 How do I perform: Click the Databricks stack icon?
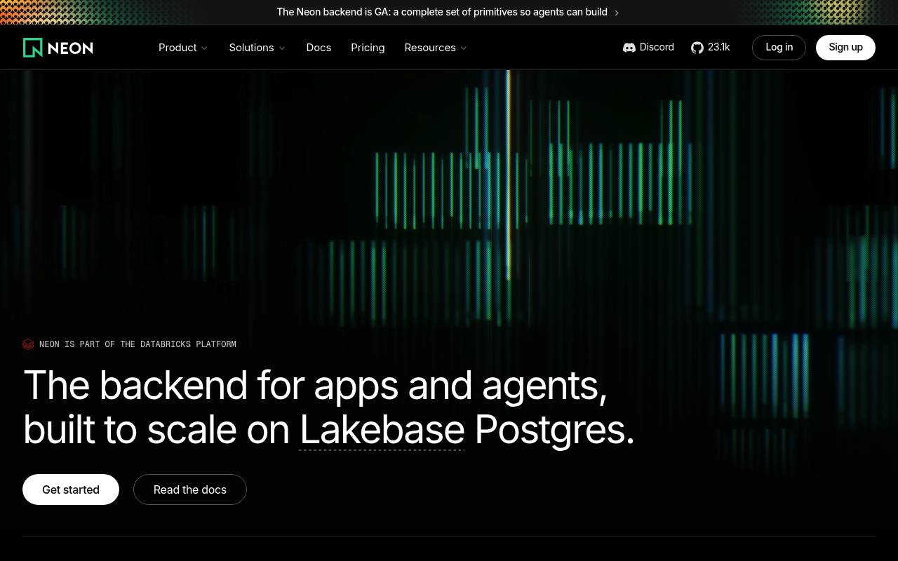tap(28, 344)
